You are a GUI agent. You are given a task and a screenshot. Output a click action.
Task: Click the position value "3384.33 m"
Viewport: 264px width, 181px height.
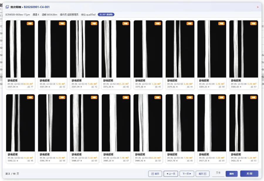[x=204, y=87]
